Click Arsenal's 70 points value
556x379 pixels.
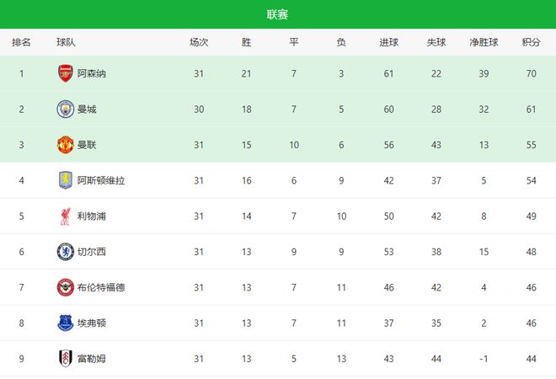[531, 73]
